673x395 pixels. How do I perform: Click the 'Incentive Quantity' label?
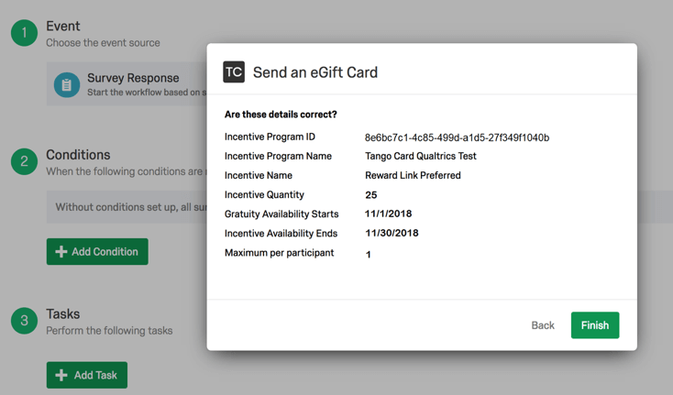point(264,194)
